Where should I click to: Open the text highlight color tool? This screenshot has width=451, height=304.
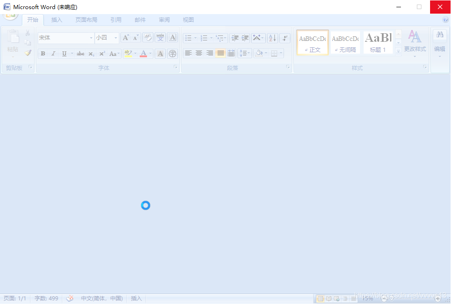tap(128, 53)
